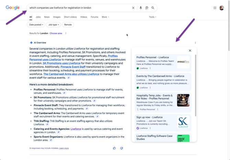
Task: Click the sources panel vertical scrollbar
Action: pos(196,85)
